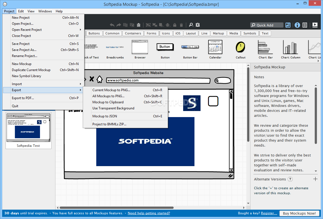Click the Paste clipboard icon in toolbar
This screenshot has width=323, height=219.
coord(139,25)
